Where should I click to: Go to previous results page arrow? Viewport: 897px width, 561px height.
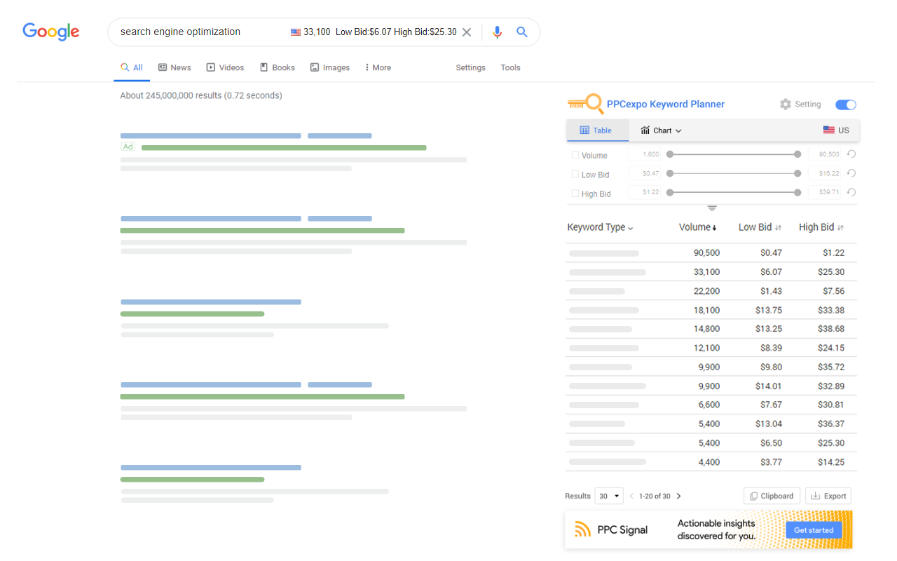pos(631,496)
